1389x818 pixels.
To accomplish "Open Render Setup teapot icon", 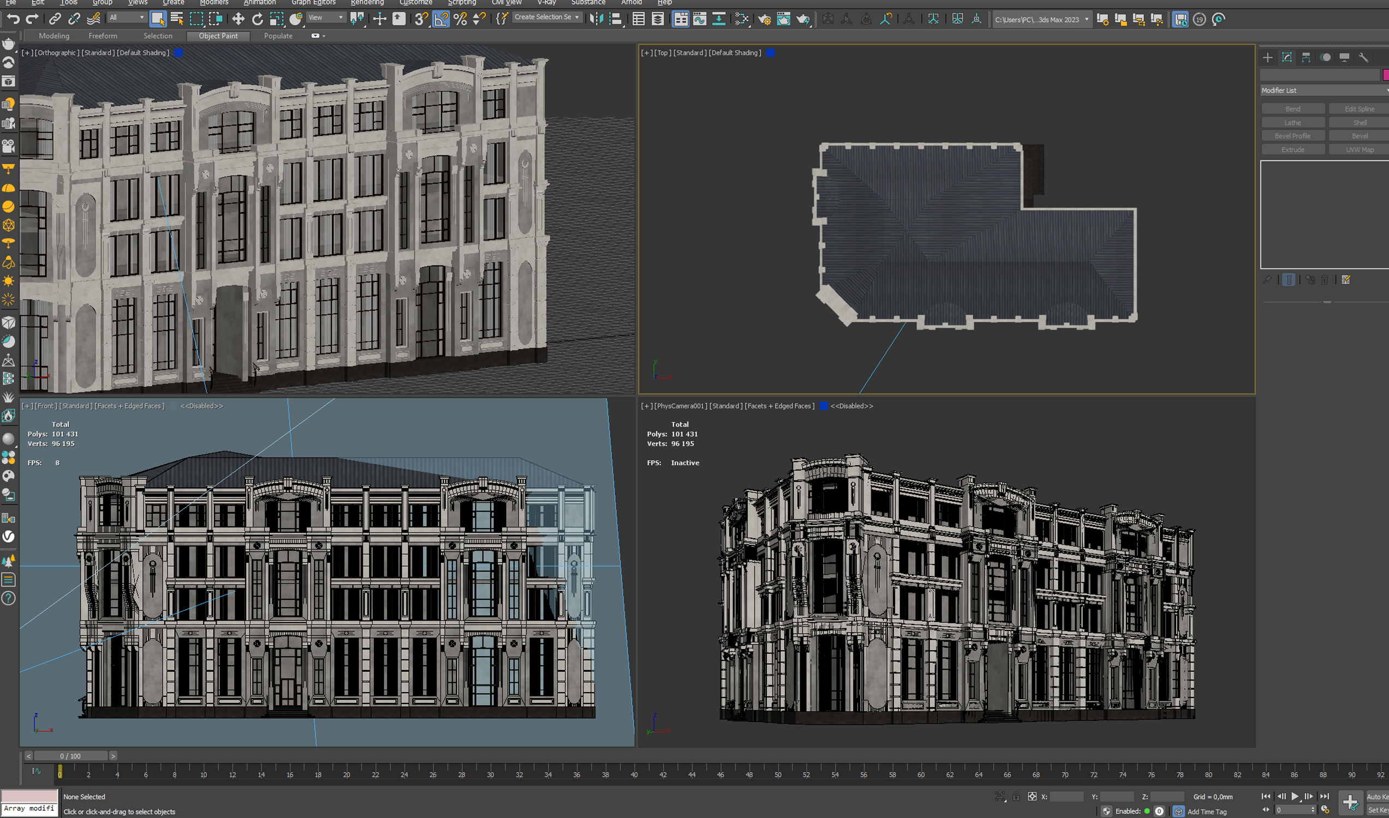I will pyautogui.click(x=764, y=19).
